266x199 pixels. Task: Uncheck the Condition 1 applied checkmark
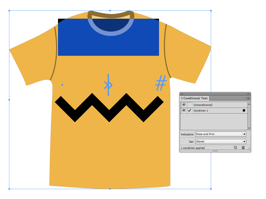pyautogui.click(x=190, y=110)
